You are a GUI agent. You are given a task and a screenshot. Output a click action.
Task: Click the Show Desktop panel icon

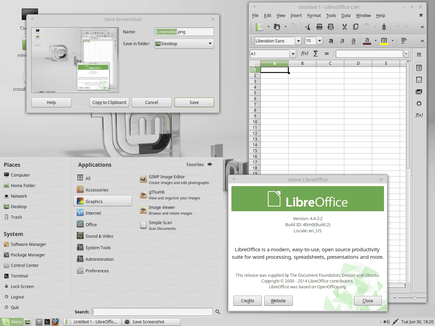click(28, 322)
